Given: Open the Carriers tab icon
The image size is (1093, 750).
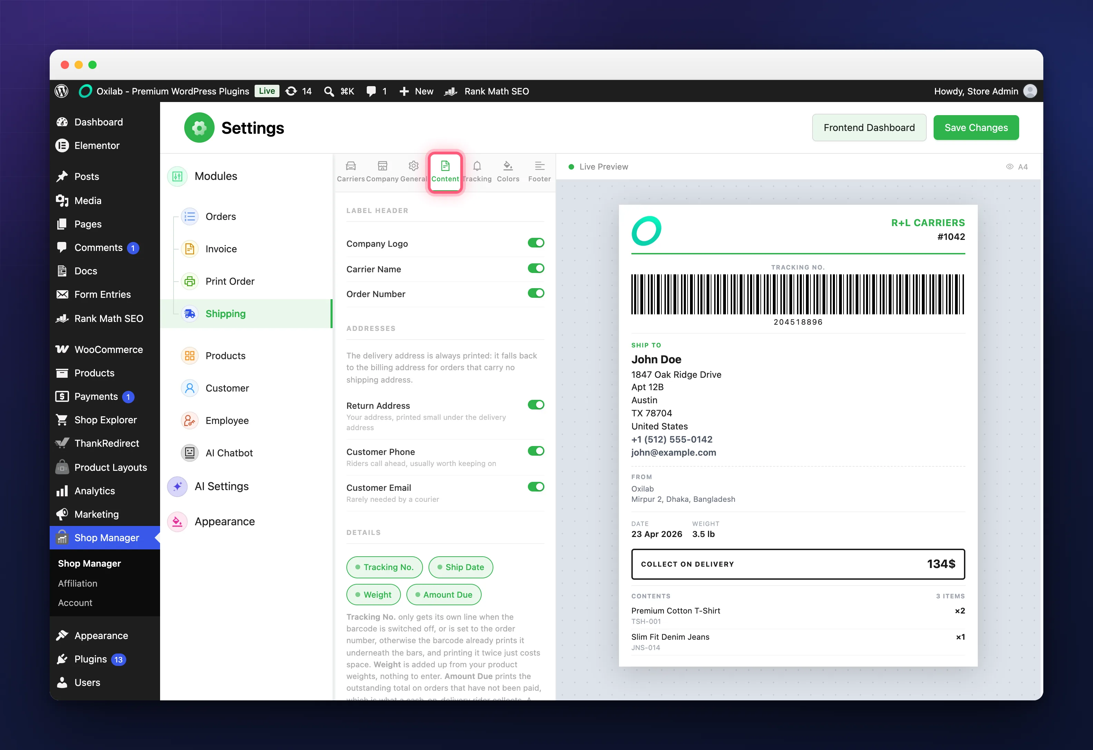Looking at the screenshot, I should [351, 166].
